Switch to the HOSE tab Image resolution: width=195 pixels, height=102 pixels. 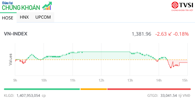pos(8,18)
